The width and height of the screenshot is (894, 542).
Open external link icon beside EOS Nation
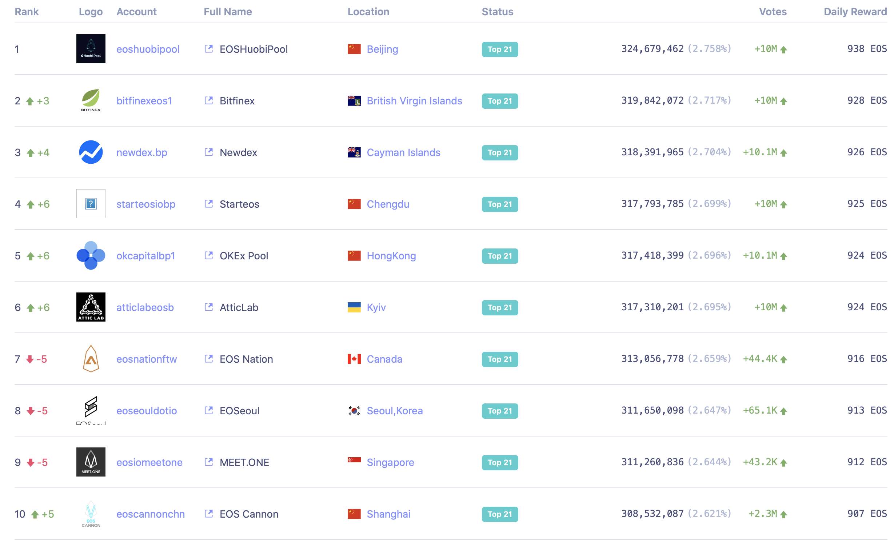tap(209, 359)
